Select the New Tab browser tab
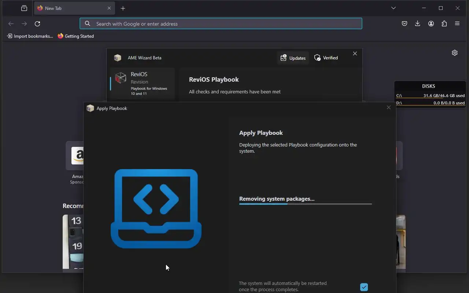This screenshot has width=469, height=293. 75,8
